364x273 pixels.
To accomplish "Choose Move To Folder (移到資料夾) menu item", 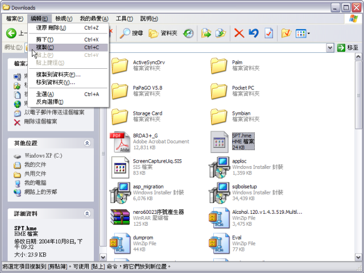I will point(68,82).
